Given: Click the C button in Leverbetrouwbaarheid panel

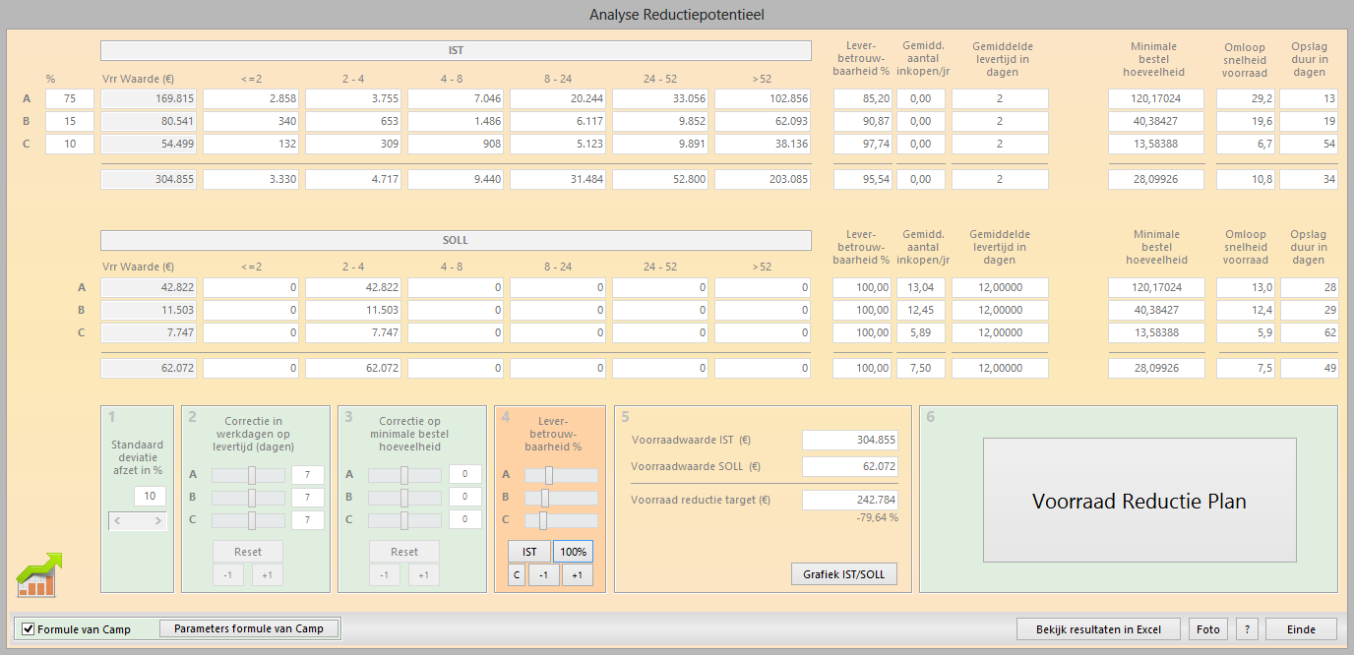Looking at the screenshot, I should click(517, 575).
